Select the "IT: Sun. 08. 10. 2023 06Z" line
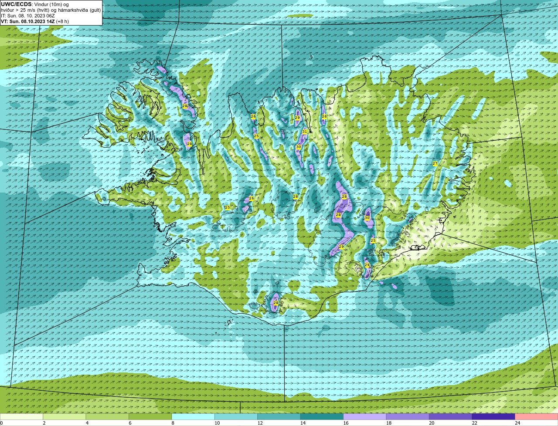 point(27,16)
